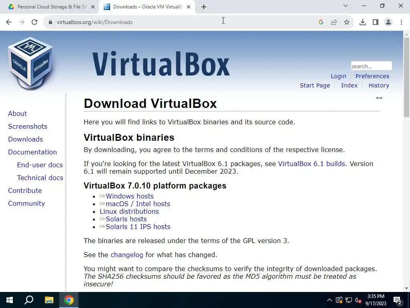The width and height of the screenshot is (410, 308).
Task: Open About in the sidebar
Action: [x=17, y=113]
